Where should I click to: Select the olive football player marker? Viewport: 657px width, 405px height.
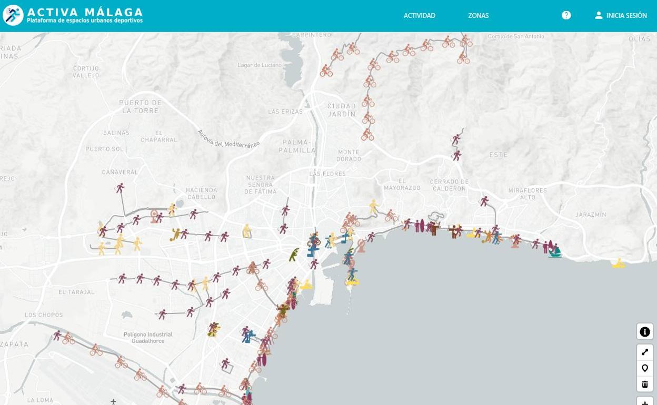click(x=175, y=235)
